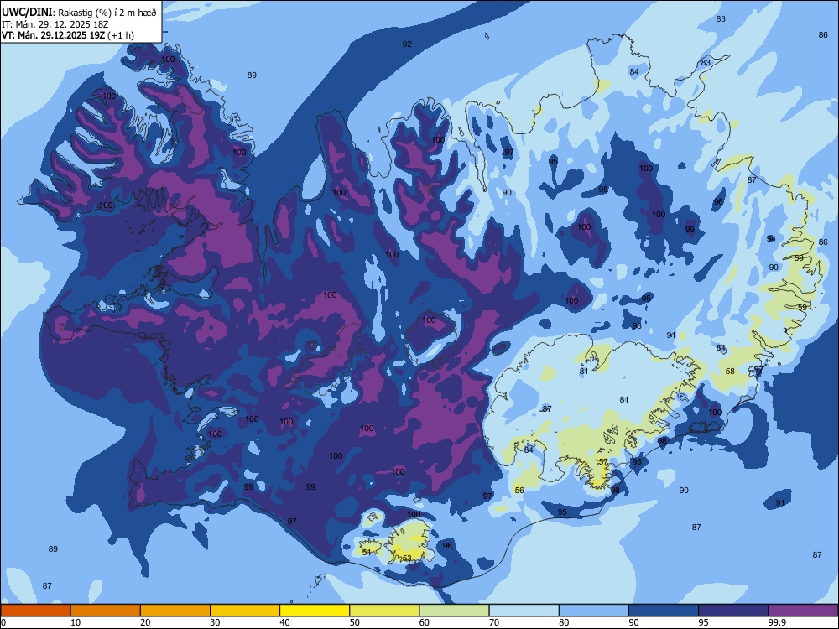Choose the 60–70 light green legend segment
This screenshot has width=839, height=629.
(x=454, y=611)
